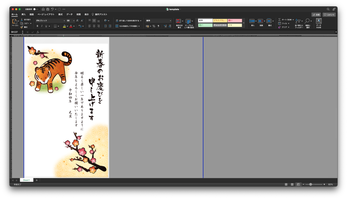
Task: Align text right in cell
Action: (99, 26)
